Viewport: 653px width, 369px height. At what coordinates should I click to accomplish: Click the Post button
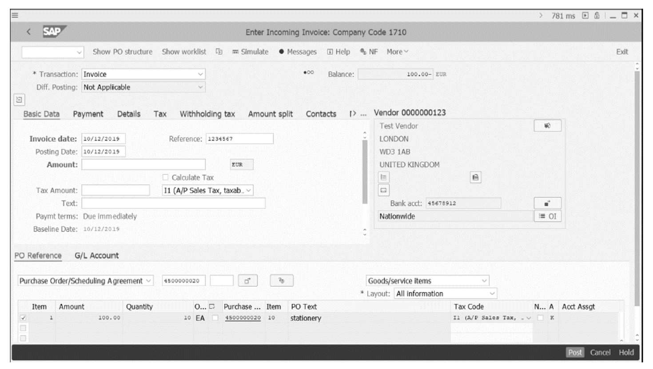pyautogui.click(x=575, y=352)
